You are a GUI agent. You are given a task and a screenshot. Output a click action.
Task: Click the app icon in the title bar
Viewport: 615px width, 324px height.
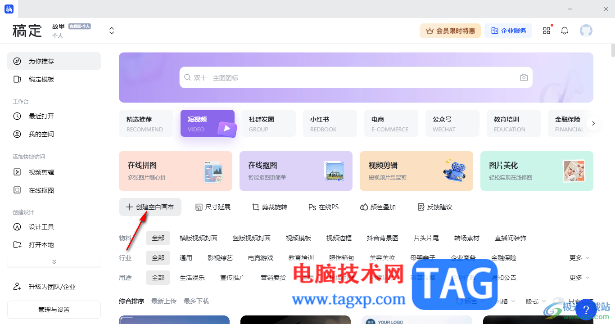point(9,9)
